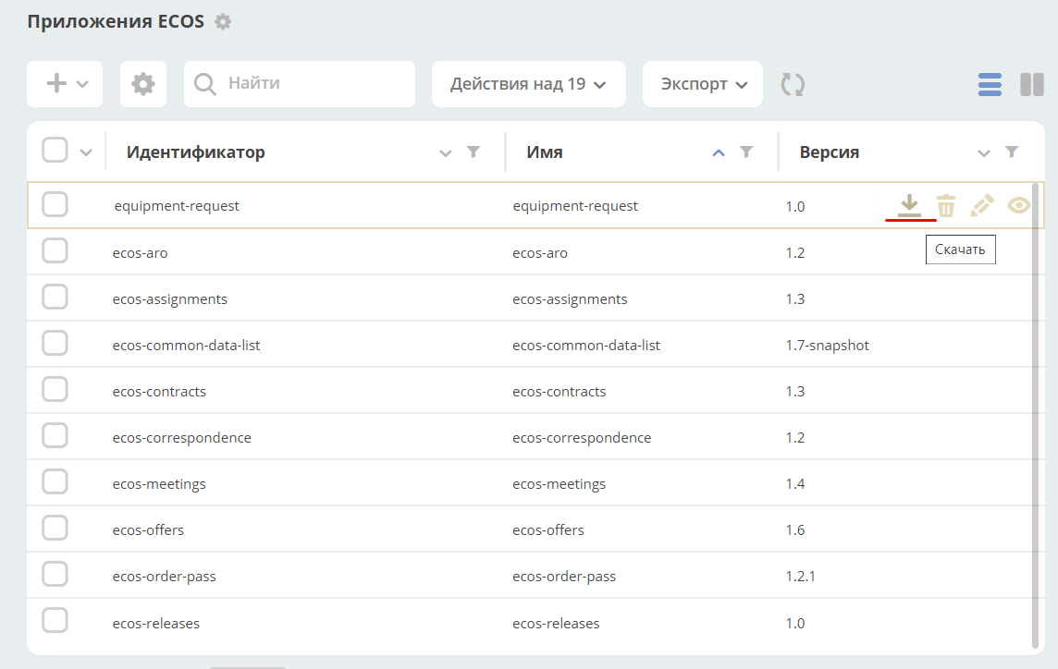
Task: Switch to two-column view icon
Action: [x=1032, y=84]
